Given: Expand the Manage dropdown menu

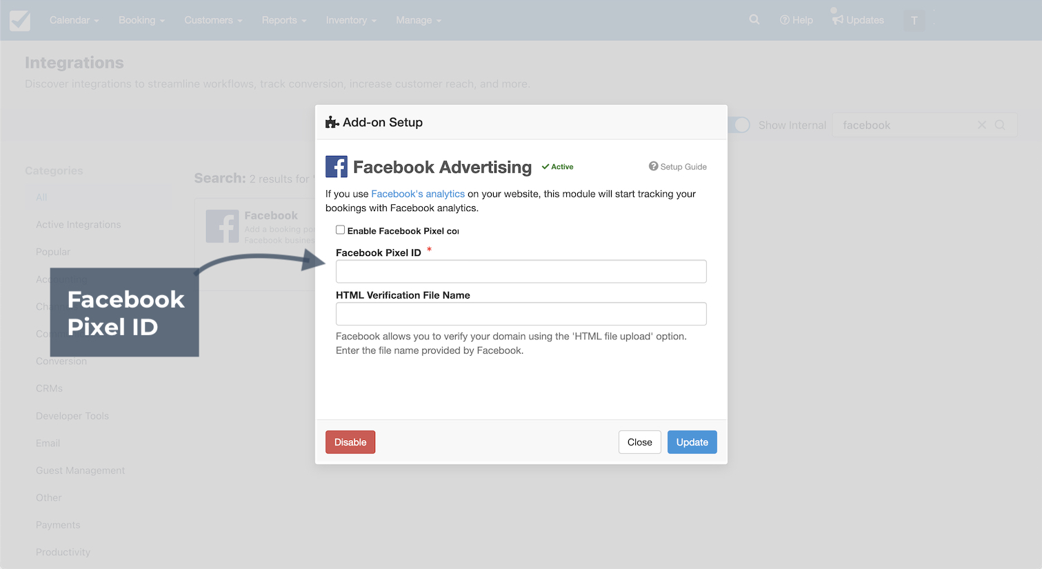Looking at the screenshot, I should pyautogui.click(x=419, y=20).
